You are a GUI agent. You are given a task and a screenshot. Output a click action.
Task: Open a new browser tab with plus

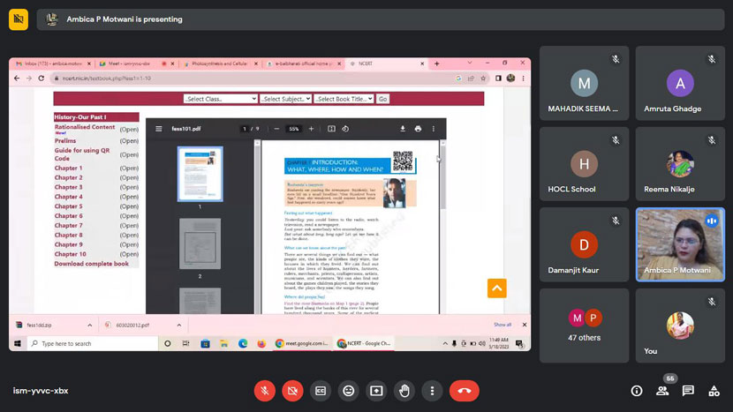coord(436,64)
